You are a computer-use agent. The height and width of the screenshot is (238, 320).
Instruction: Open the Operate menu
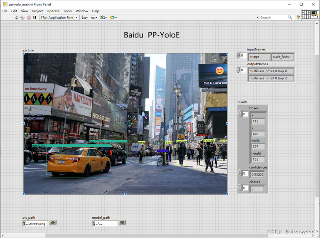click(53, 11)
